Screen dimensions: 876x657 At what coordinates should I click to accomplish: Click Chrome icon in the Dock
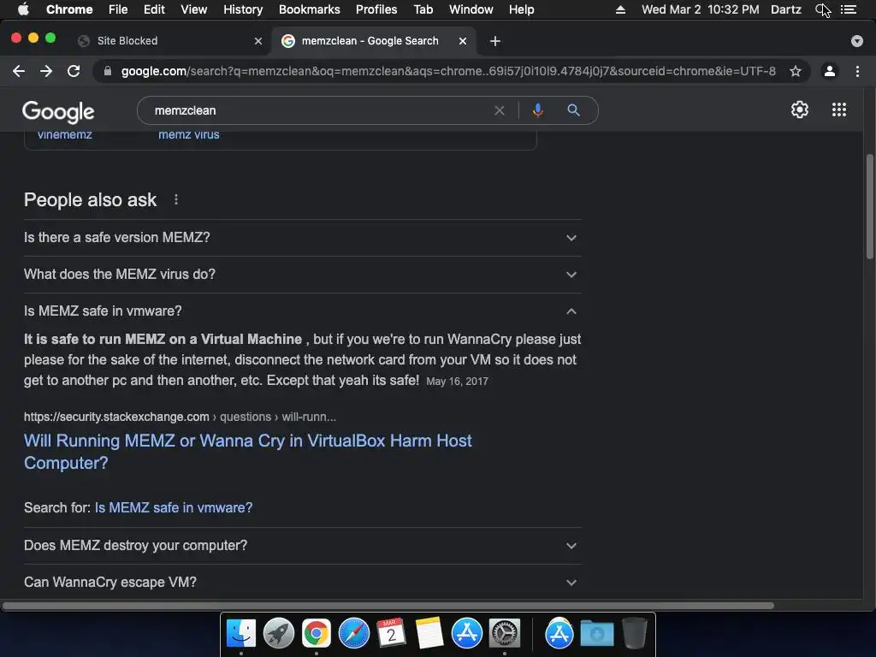[317, 634]
